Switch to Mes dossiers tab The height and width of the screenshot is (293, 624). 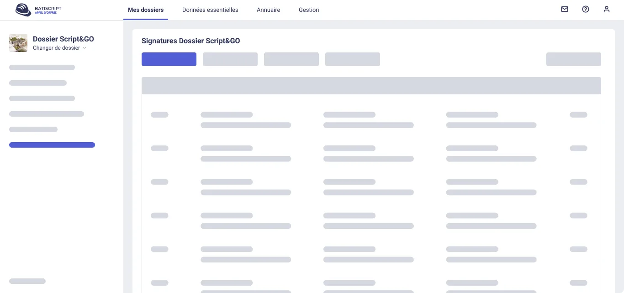(x=146, y=10)
